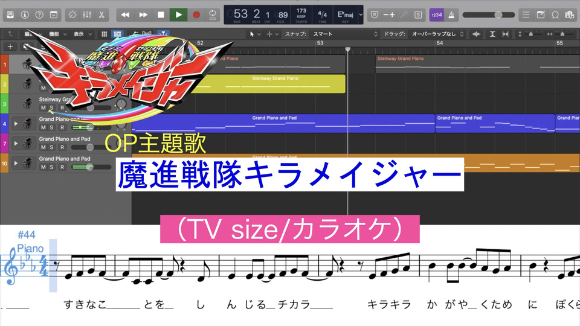This screenshot has height=326, width=580.
Task: Click the vertical auto-zoom icon
Action: point(492,34)
